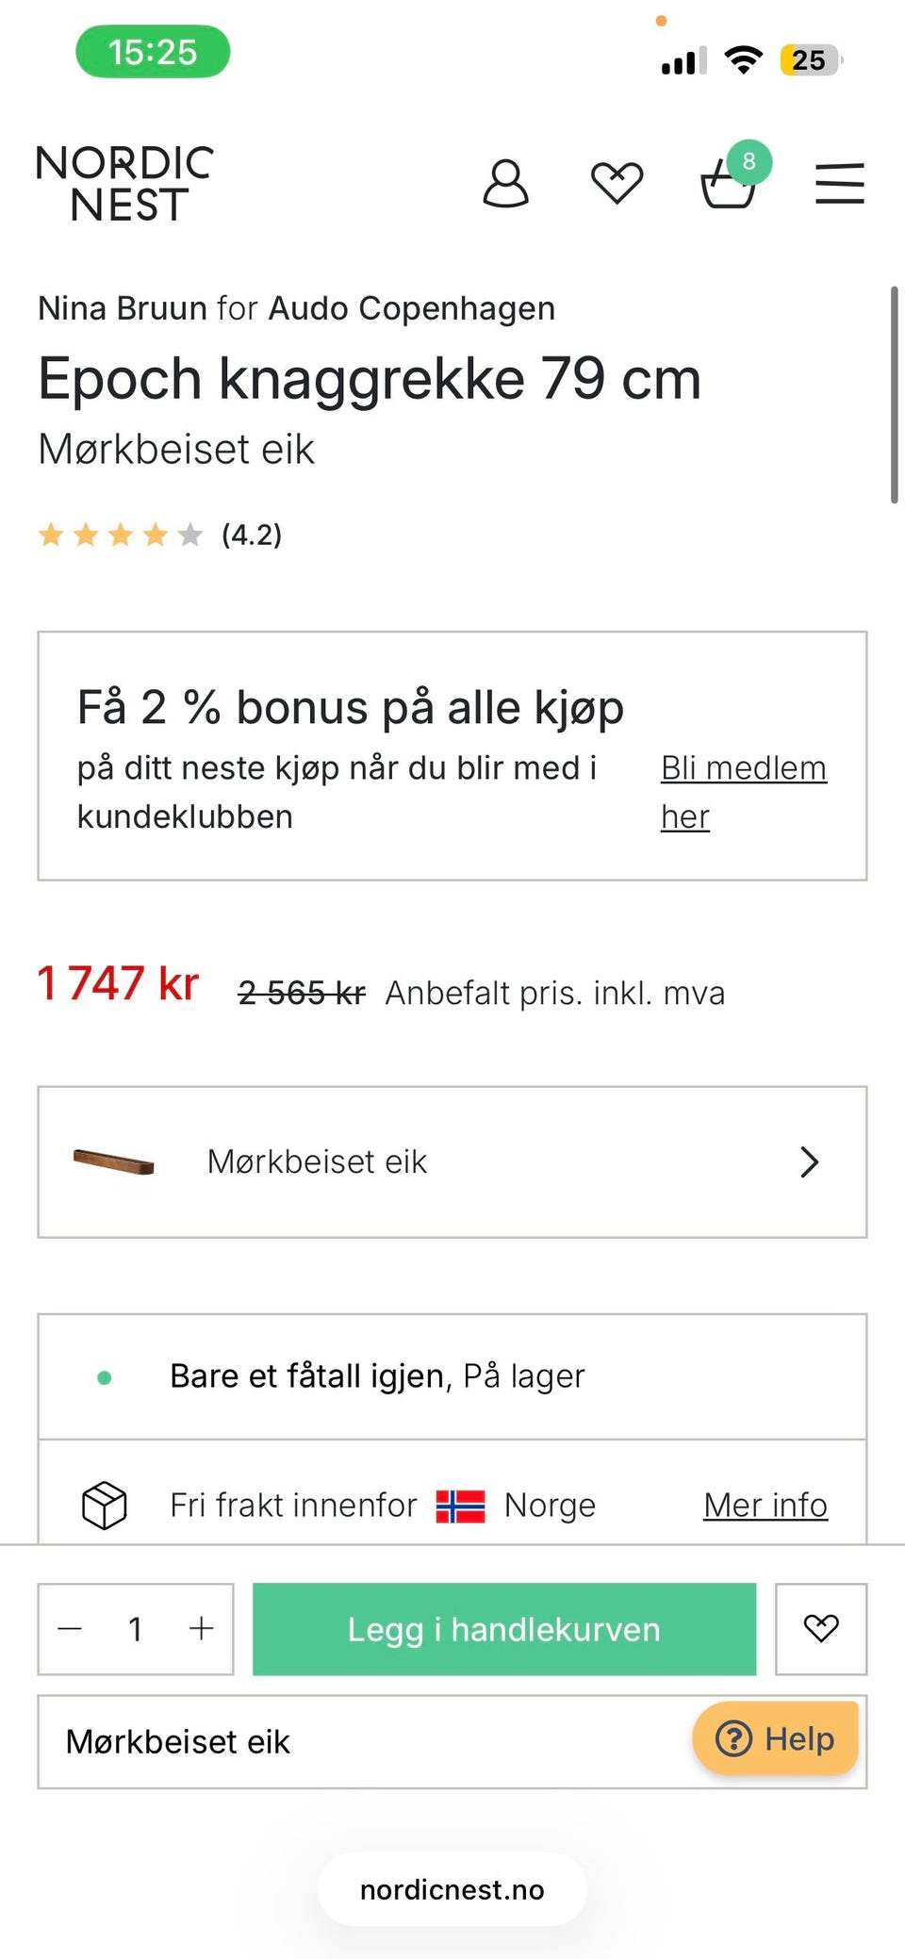Screen dimensions: 905x1959
Task: Increase quantity with plus button
Action: (x=201, y=1628)
